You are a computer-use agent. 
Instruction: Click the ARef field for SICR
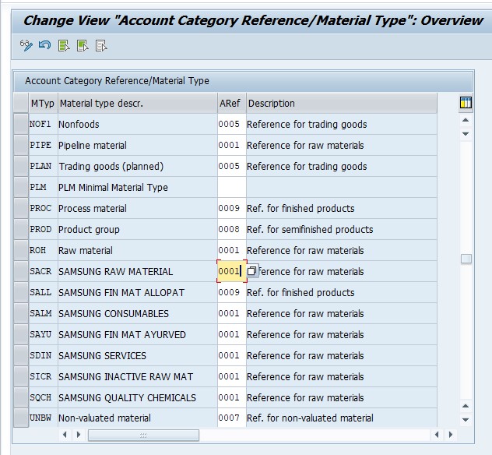click(231, 376)
